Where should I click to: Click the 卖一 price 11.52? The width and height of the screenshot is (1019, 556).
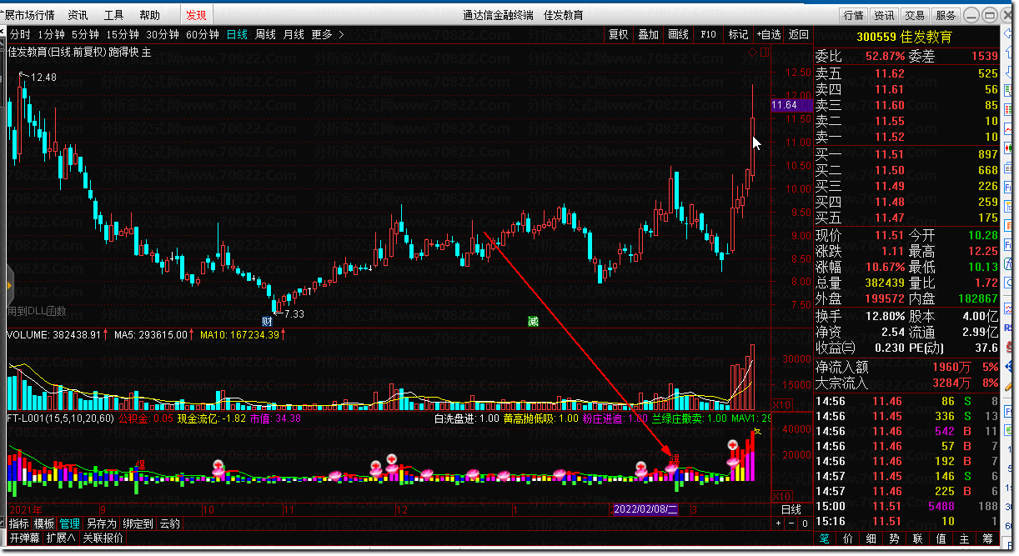coord(889,137)
